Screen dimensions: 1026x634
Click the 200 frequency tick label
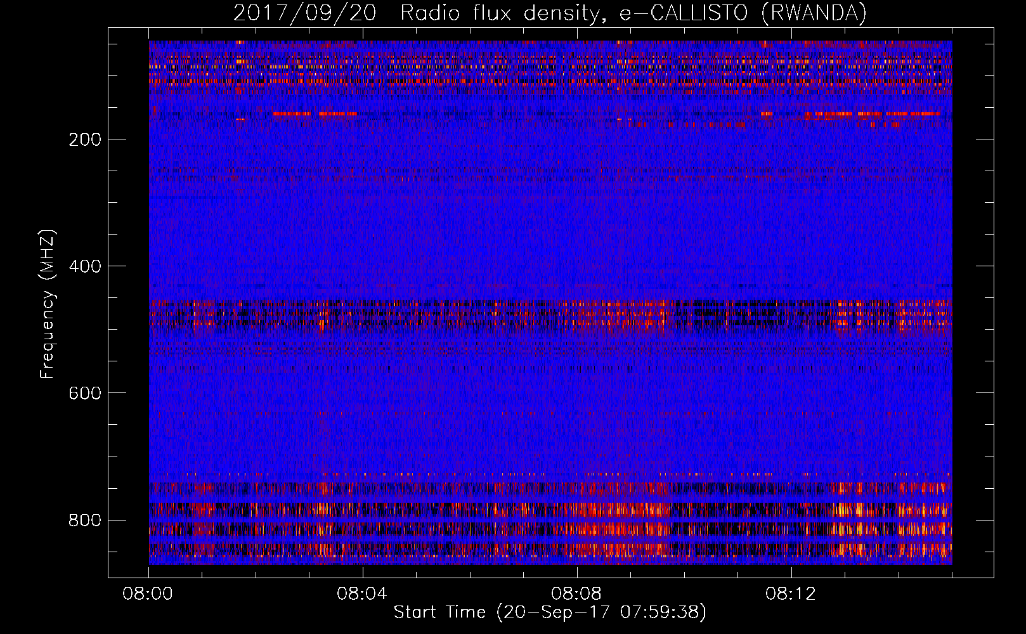coord(84,139)
